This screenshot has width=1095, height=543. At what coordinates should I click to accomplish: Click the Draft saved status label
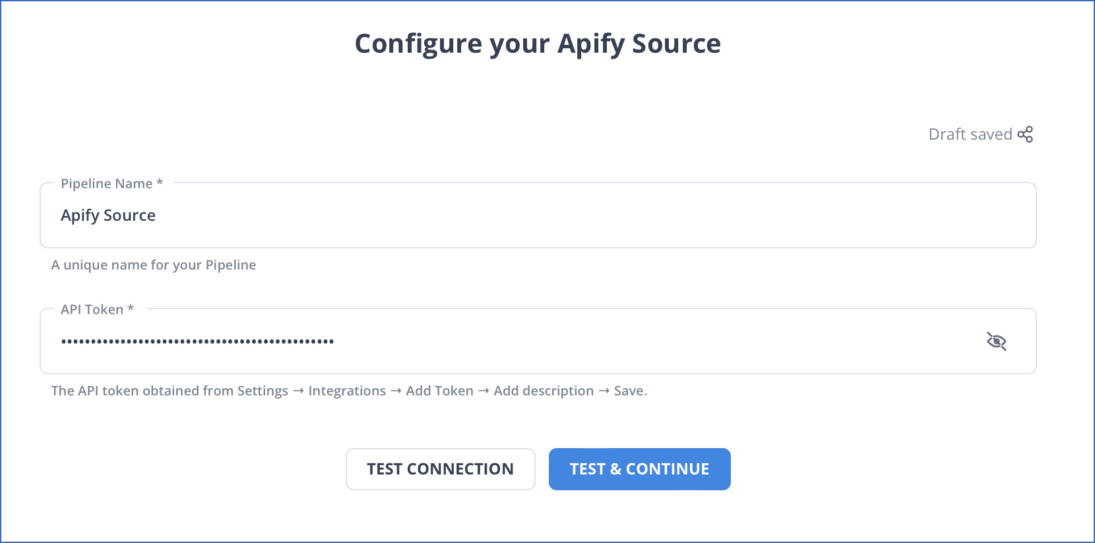pyautogui.click(x=970, y=134)
